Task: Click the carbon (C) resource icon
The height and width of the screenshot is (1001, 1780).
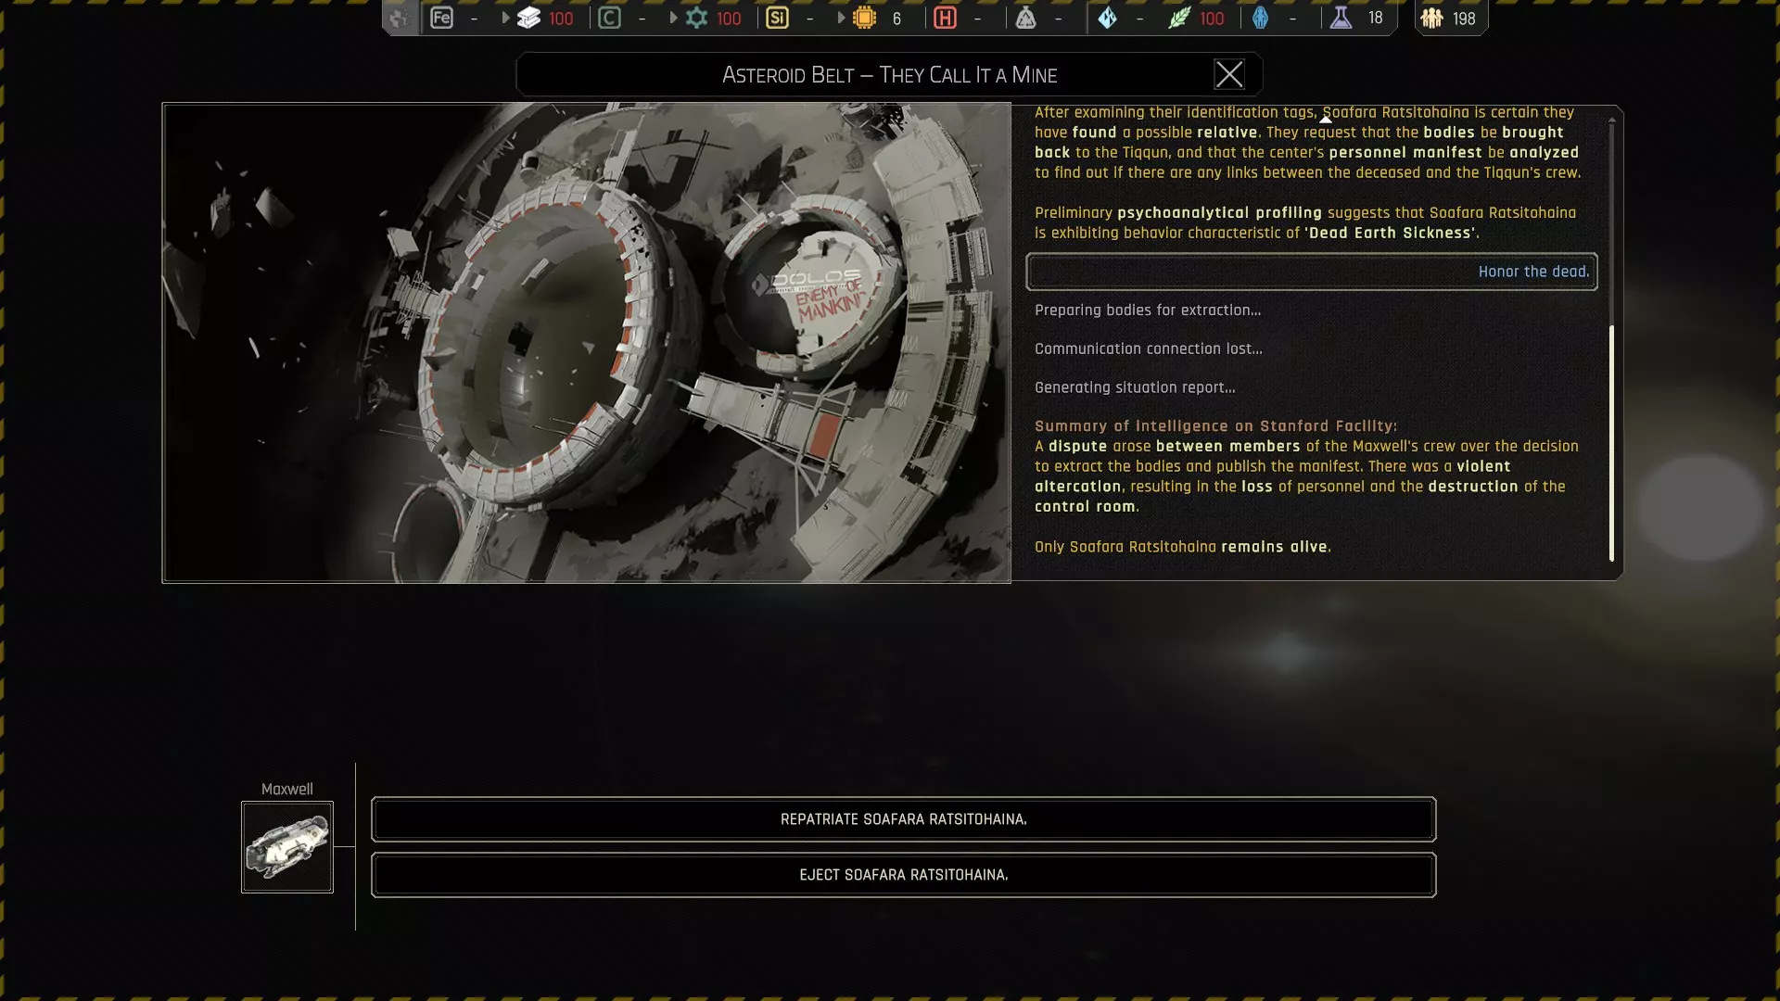Action: 609,18
